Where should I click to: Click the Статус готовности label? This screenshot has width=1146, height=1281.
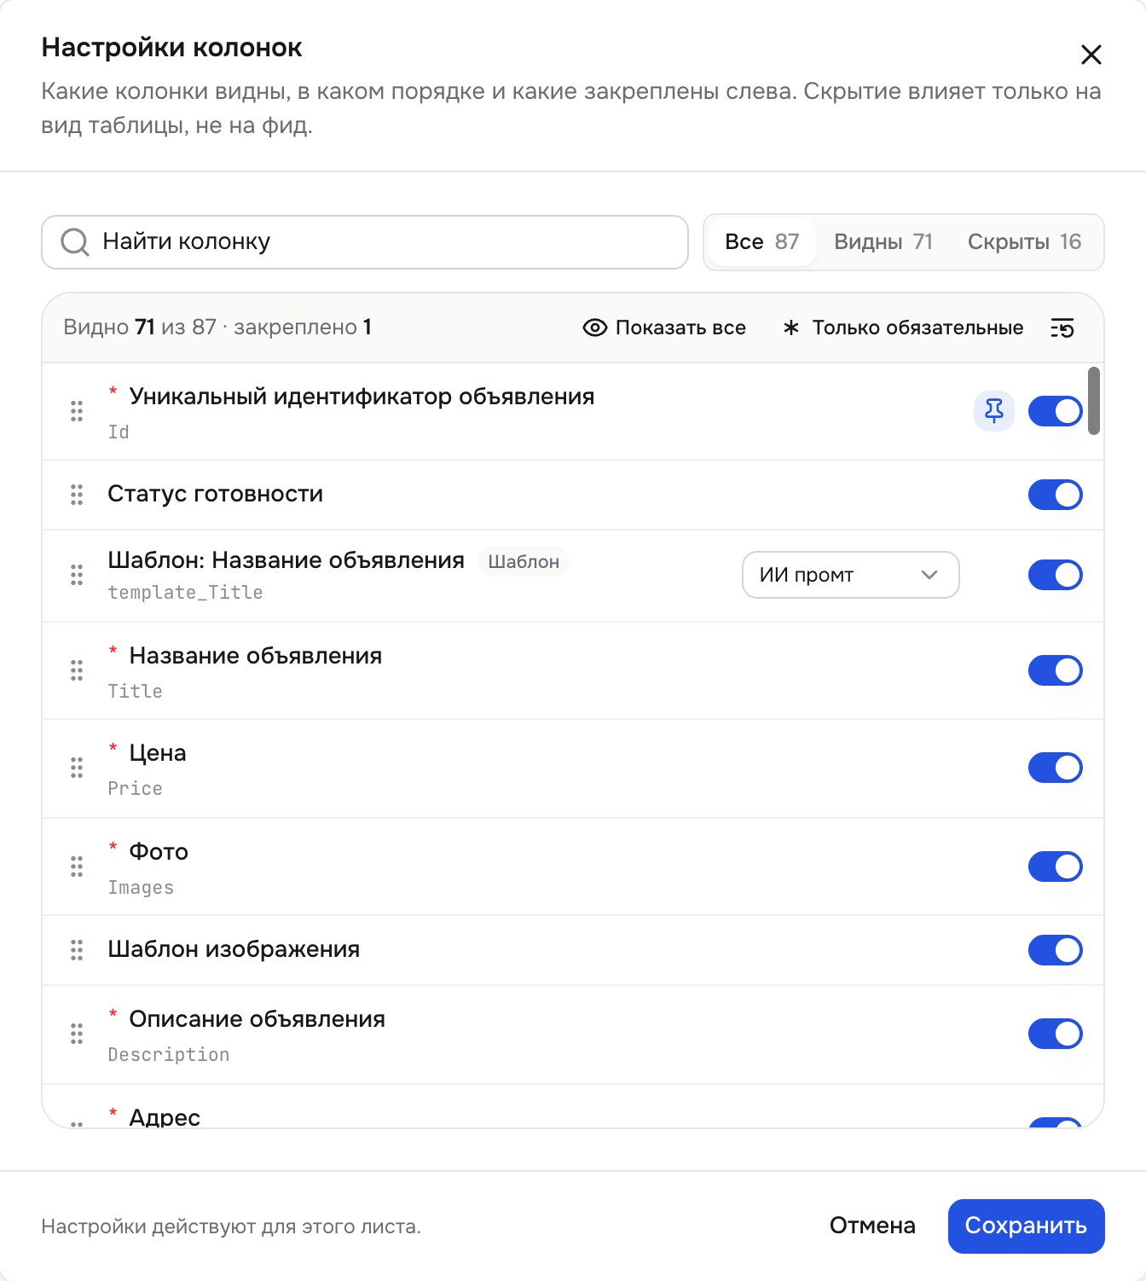[x=216, y=494]
